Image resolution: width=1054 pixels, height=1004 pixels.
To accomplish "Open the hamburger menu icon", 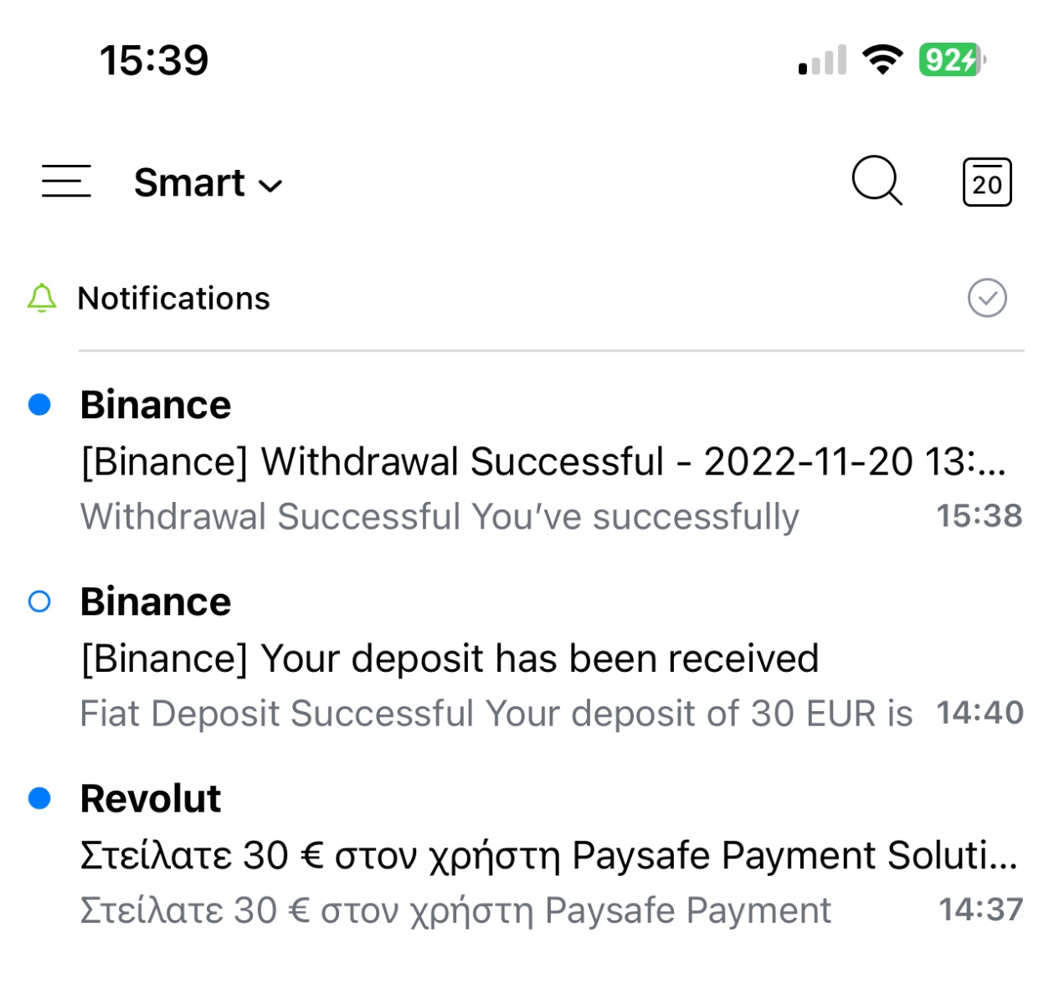I will point(66,181).
